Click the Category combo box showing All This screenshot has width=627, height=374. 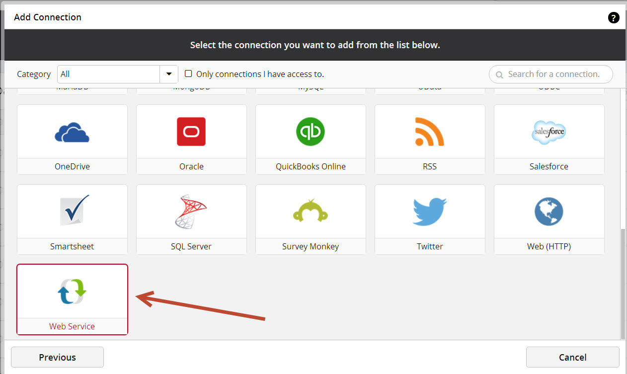tap(118, 74)
